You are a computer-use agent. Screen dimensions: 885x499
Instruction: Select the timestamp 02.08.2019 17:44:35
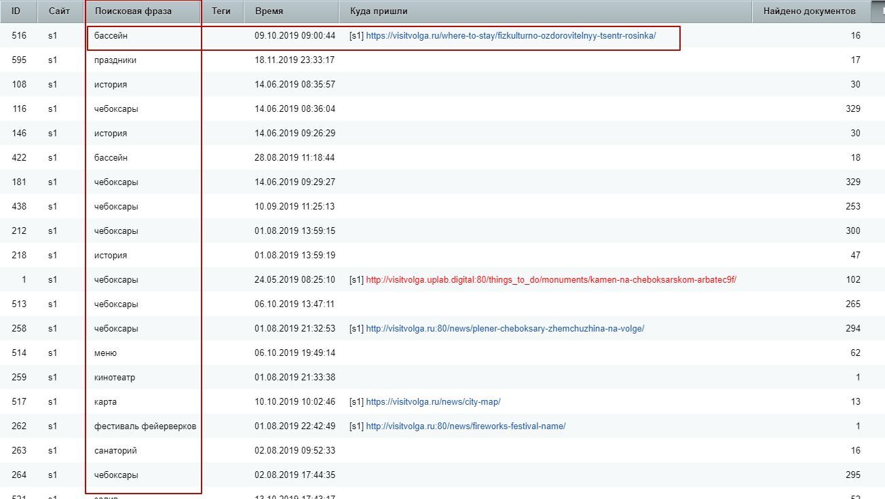coord(295,475)
